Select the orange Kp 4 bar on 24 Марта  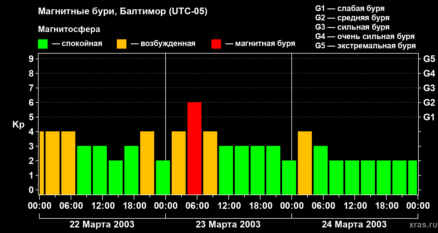point(305,163)
